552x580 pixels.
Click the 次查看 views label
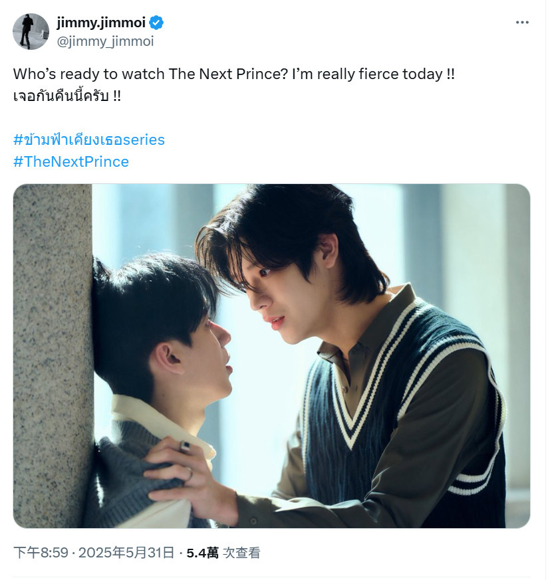click(x=241, y=553)
